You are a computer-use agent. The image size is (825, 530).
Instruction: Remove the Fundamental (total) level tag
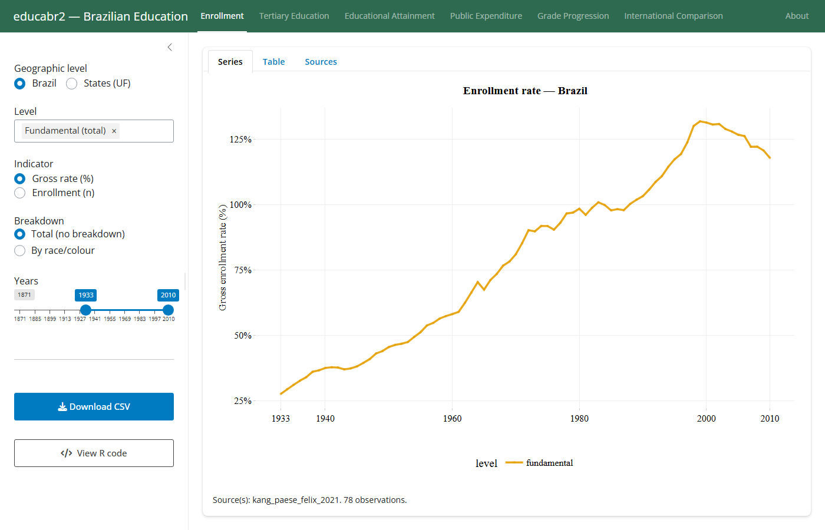tap(114, 131)
